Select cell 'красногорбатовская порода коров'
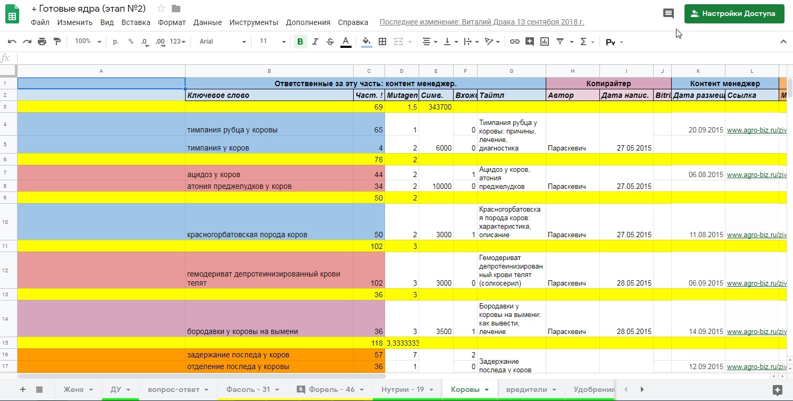The height and width of the screenshot is (401, 793). (x=269, y=222)
